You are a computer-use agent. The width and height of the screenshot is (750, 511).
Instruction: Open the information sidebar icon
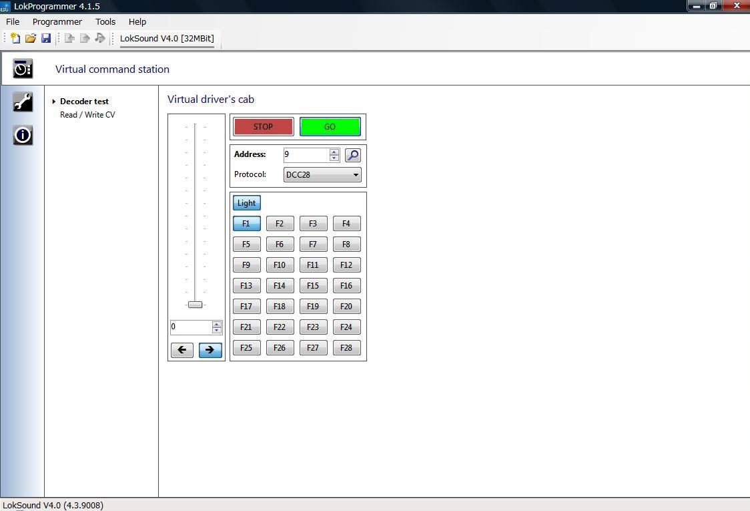click(x=23, y=136)
